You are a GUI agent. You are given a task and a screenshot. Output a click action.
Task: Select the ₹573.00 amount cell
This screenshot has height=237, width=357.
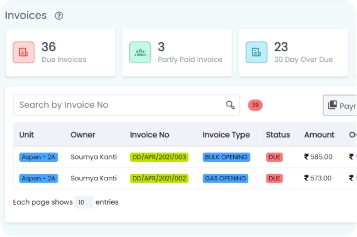coord(317,178)
